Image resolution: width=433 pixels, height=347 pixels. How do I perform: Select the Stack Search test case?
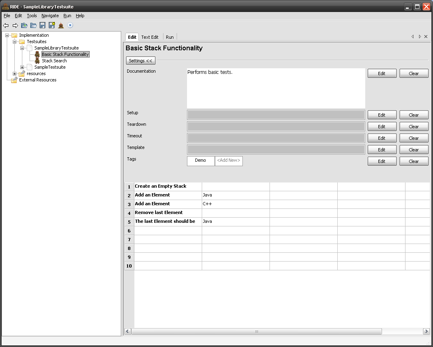point(54,61)
